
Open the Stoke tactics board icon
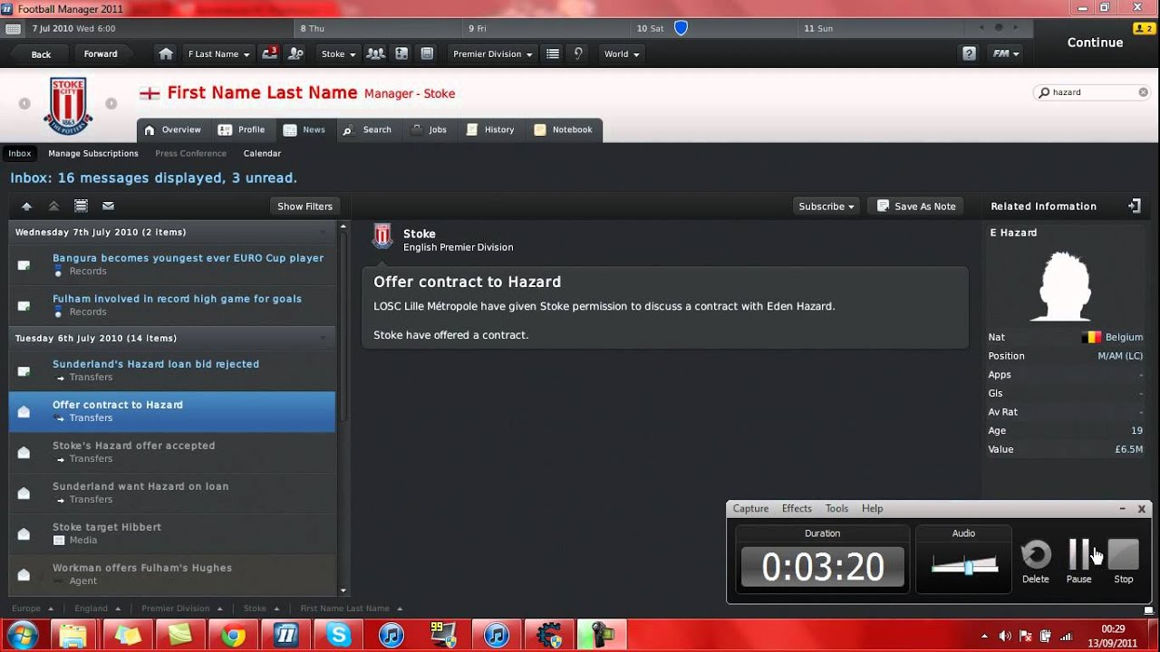point(401,54)
